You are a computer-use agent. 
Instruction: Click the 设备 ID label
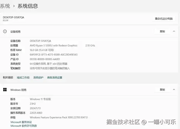point(14,55)
